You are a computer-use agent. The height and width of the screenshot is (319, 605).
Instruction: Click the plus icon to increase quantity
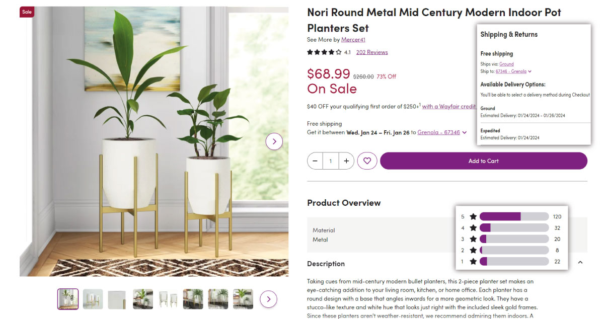pos(346,161)
